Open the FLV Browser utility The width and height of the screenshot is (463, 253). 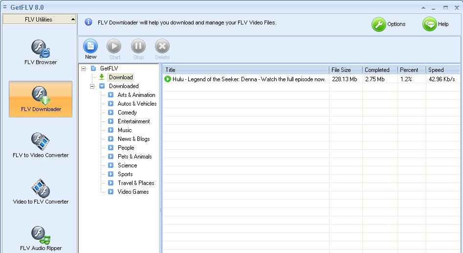tap(41, 52)
